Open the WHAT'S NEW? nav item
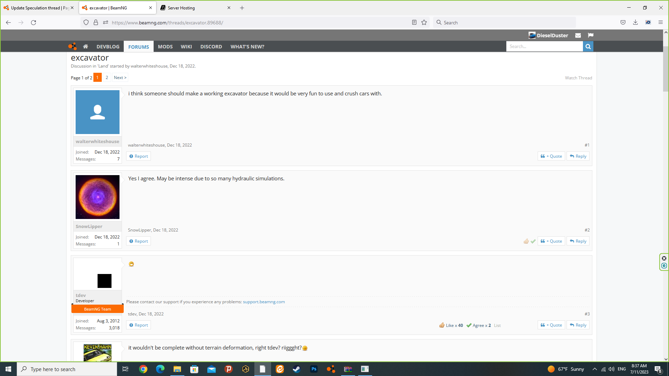Screen dimensions: 669x376 point(247,47)
